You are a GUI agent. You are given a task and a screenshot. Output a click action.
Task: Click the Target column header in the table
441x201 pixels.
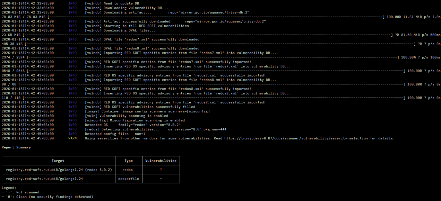(58, 161)
